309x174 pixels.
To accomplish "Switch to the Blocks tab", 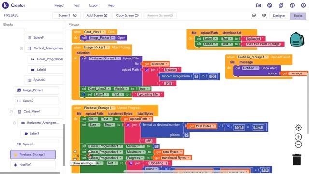I will (x=298, y=16).
